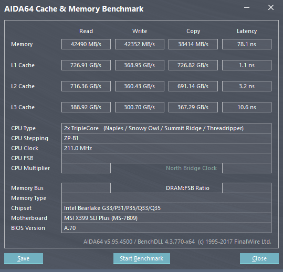The image size is (283, 272).
Task: Select L2 Cache Copy value 691.14 GB/s
Action: (x=193, y=86)
